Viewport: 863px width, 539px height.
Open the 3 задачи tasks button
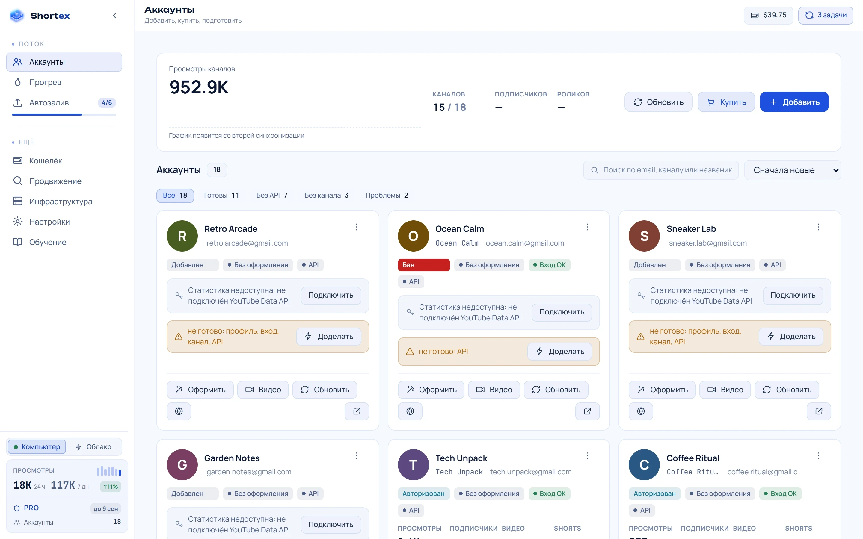(x=826, y=15)
